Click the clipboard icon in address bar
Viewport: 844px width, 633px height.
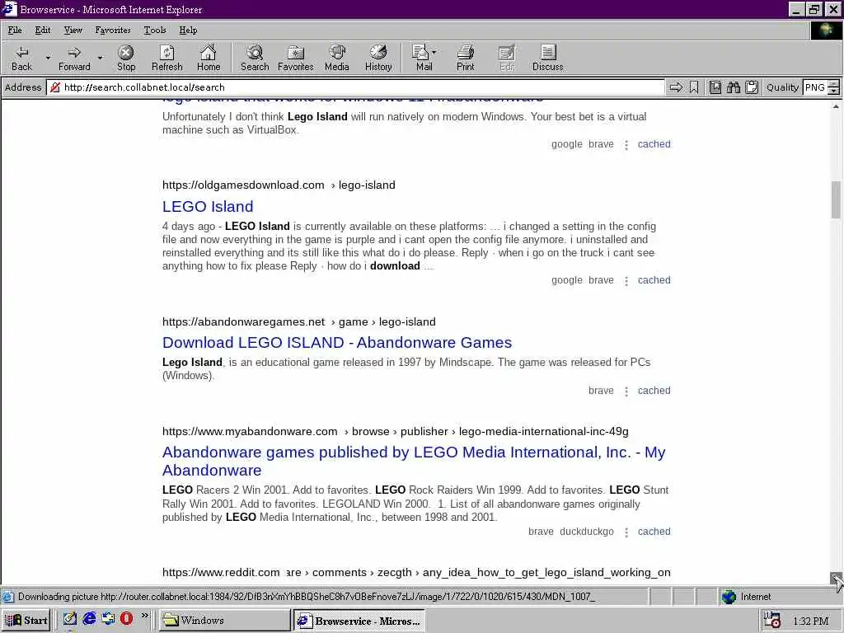(x=752, y=87)
